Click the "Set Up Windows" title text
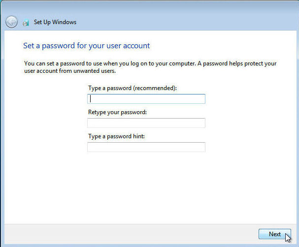Image resolution: width=299 pixels, height=247 pixels. coord(55,22)
